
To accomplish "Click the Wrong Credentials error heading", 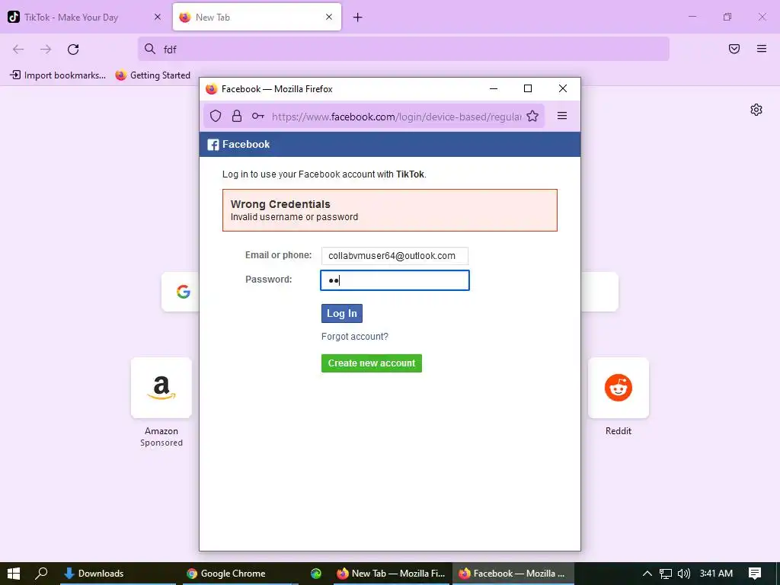I will (x=280, y=204).
